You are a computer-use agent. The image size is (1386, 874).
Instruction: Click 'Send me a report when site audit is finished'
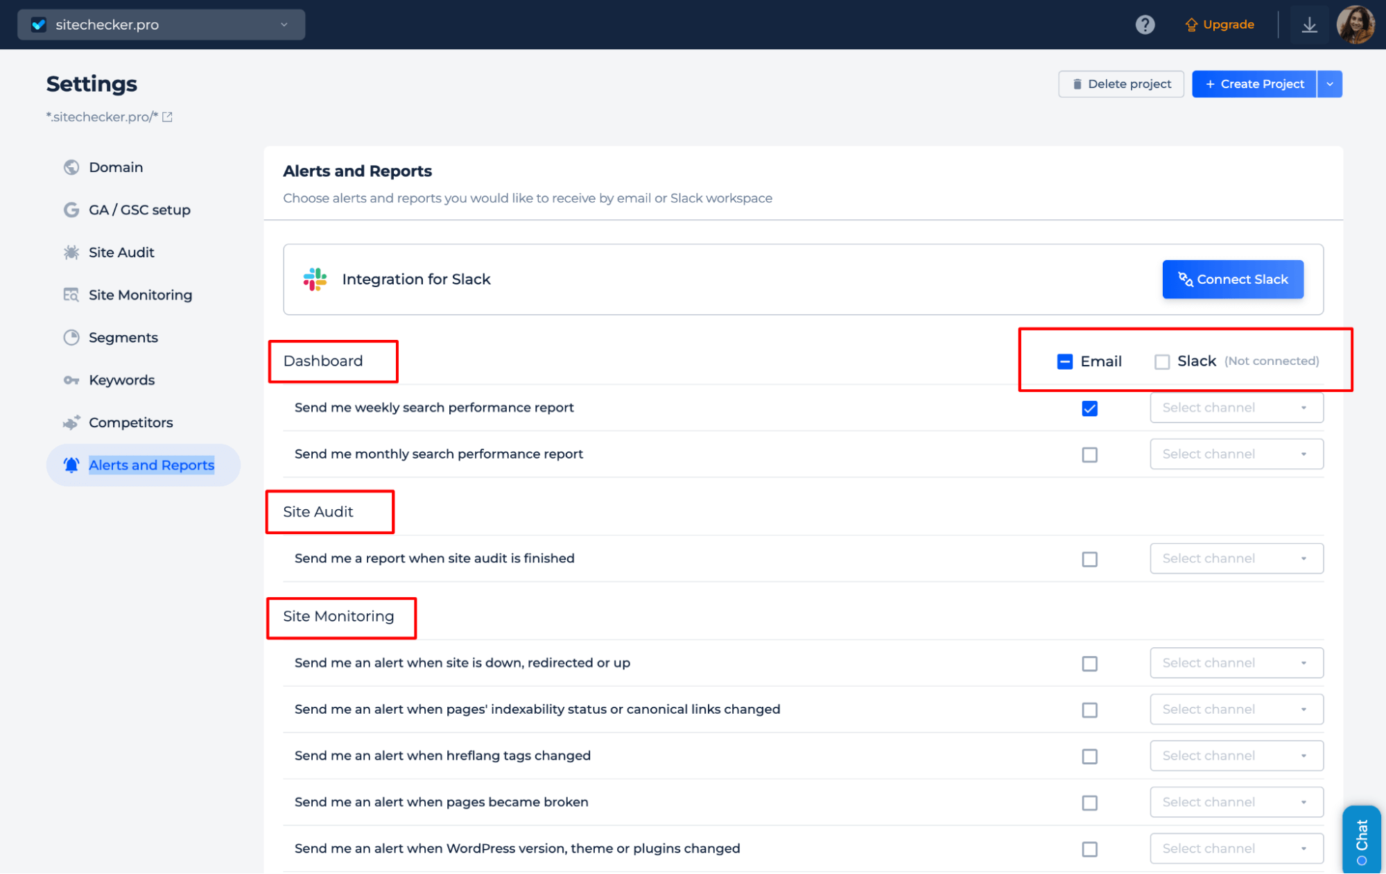(435, 558)
